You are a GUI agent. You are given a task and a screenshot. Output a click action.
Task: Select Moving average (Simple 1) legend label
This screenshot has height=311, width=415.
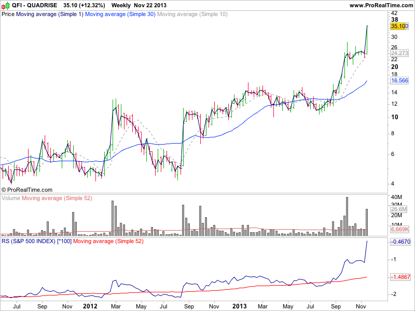click(x=50, y=14)
